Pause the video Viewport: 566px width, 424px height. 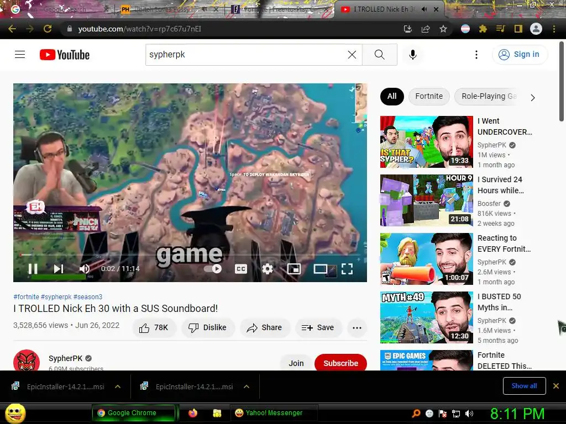tap(33, 269)
